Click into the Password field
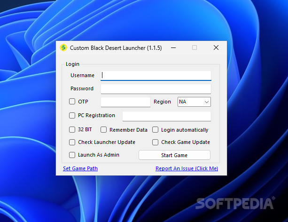The height and width of the screenshot is (222, 288). (x=156, y=89)
